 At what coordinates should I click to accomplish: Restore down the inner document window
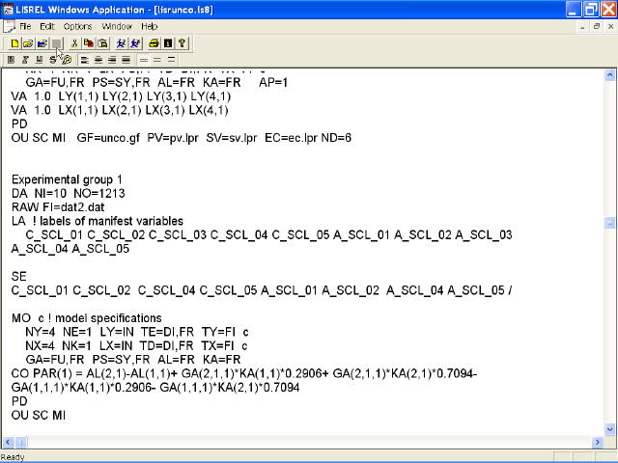(x=597, y=26)
